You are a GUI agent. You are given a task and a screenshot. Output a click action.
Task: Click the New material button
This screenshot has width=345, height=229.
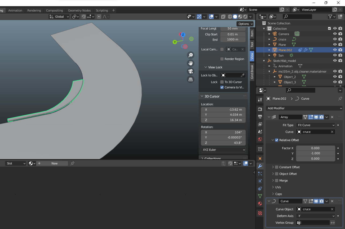(x=54, y=163)
